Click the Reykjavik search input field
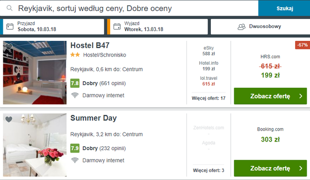 point(129,8)
